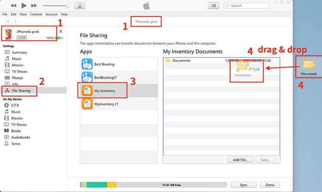
Task: Click the 32GB capacity badge
Action: pyautogui.click(x=22, y=38)
